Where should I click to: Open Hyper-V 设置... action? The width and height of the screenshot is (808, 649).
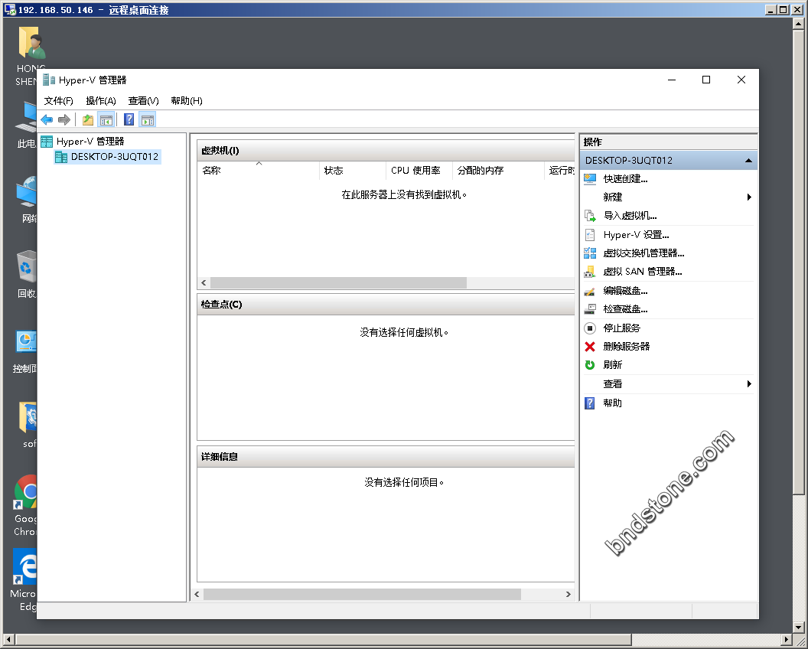tap(637, 235)
